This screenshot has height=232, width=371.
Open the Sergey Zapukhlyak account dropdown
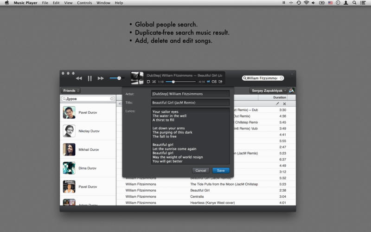268,90
